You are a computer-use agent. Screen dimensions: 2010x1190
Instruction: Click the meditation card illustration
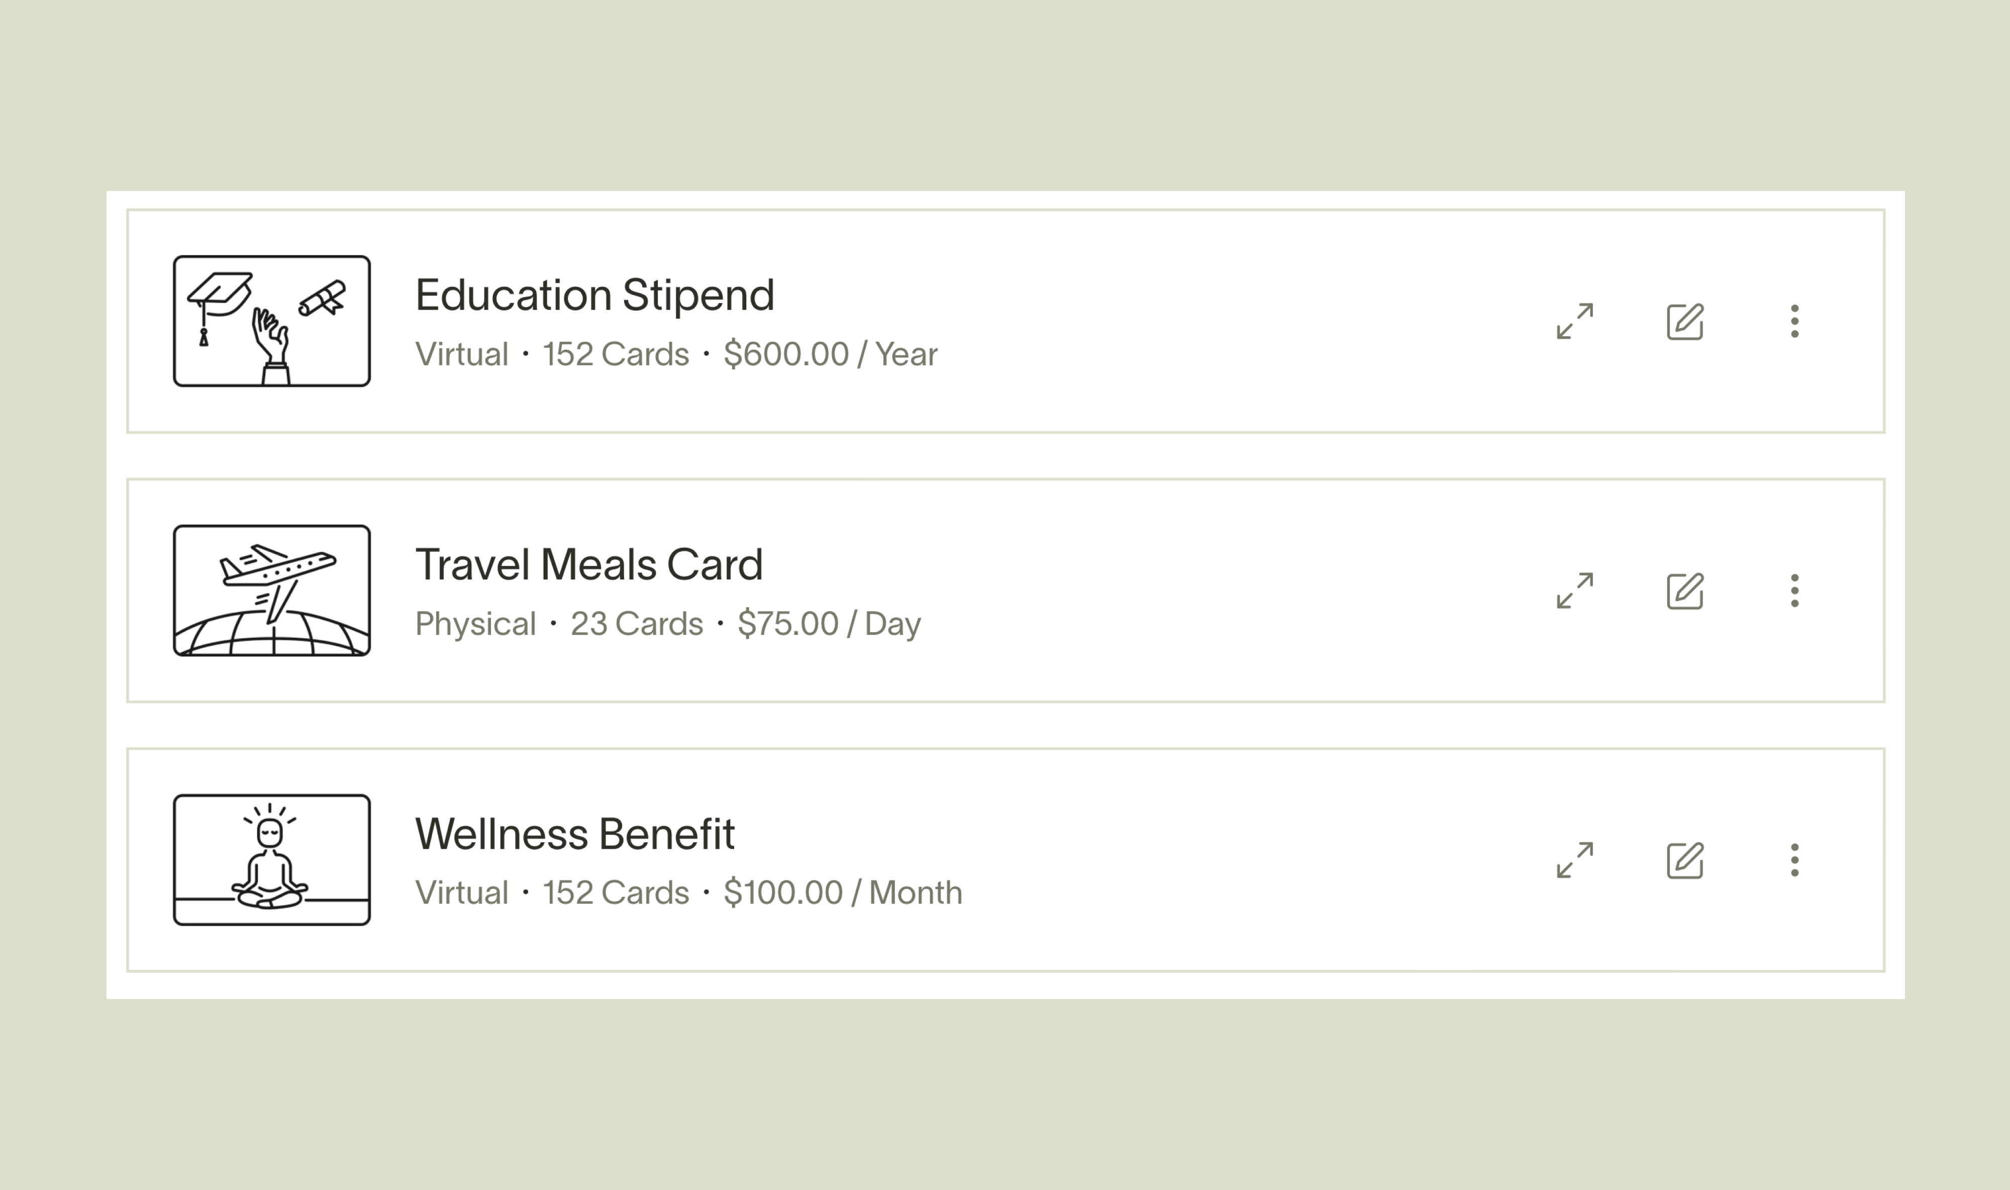pyautogui.click(x=272, y=860)
